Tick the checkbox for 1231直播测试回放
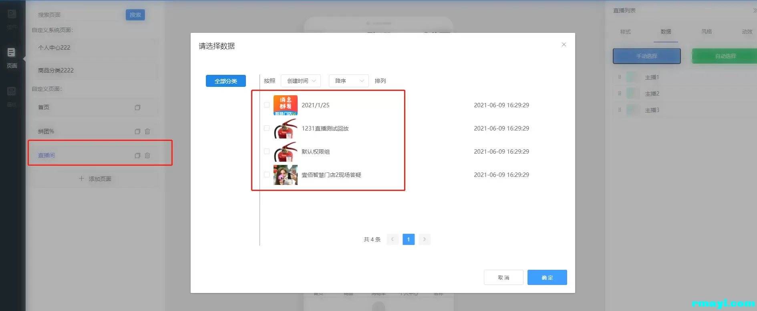Image resolution: width=757 pixels, height=311 pixels. [267, 128]
